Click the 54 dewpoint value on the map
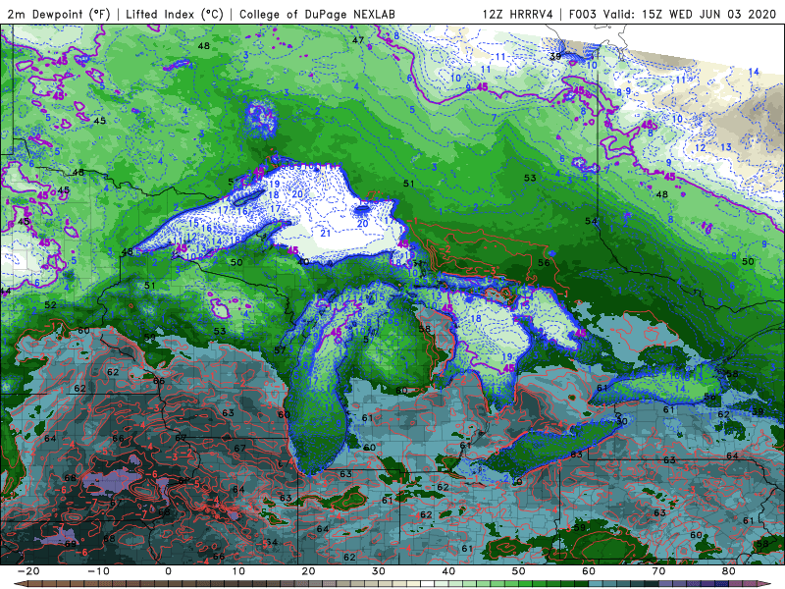 591,221
